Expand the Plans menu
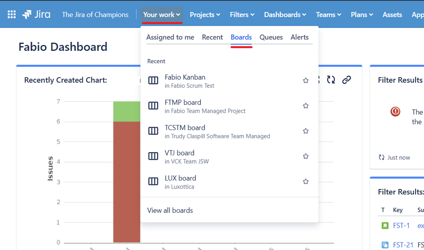 pos(362,14)
